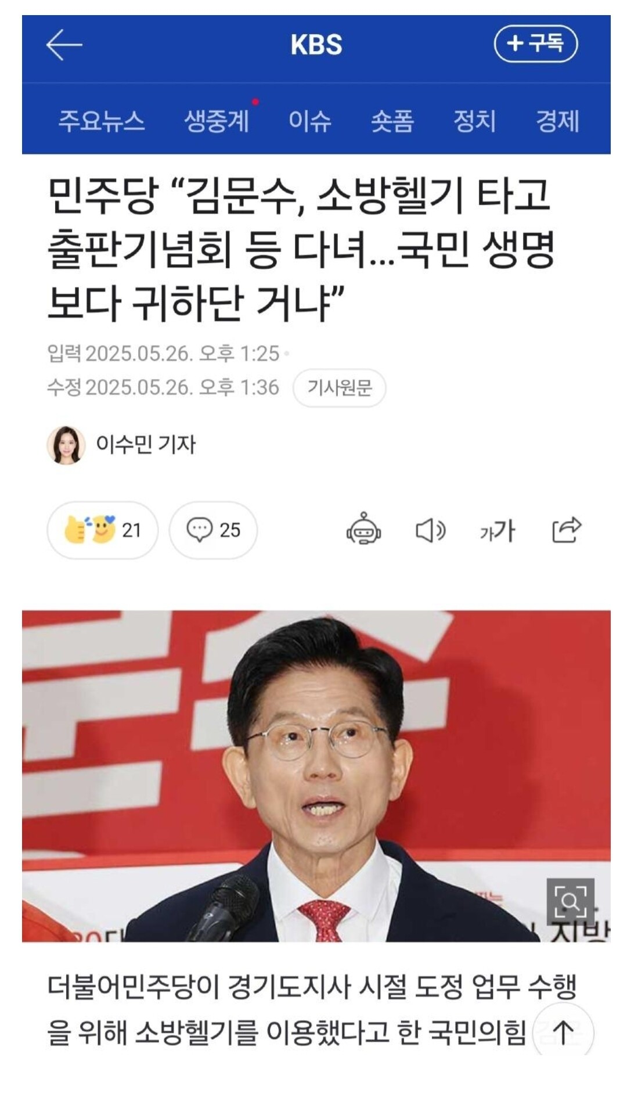Open the KBS press home title
The image size is (627, 1108).
[x=316, y=45]
